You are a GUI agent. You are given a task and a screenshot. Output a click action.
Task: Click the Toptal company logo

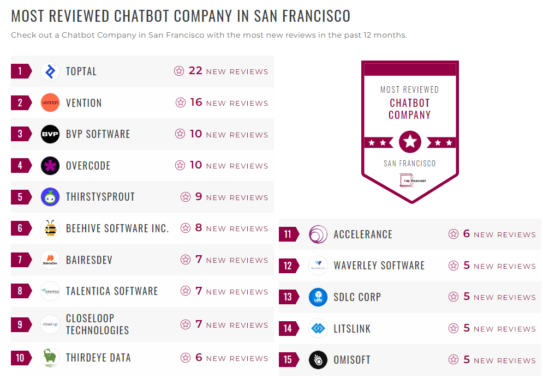(x=50, y=71)
